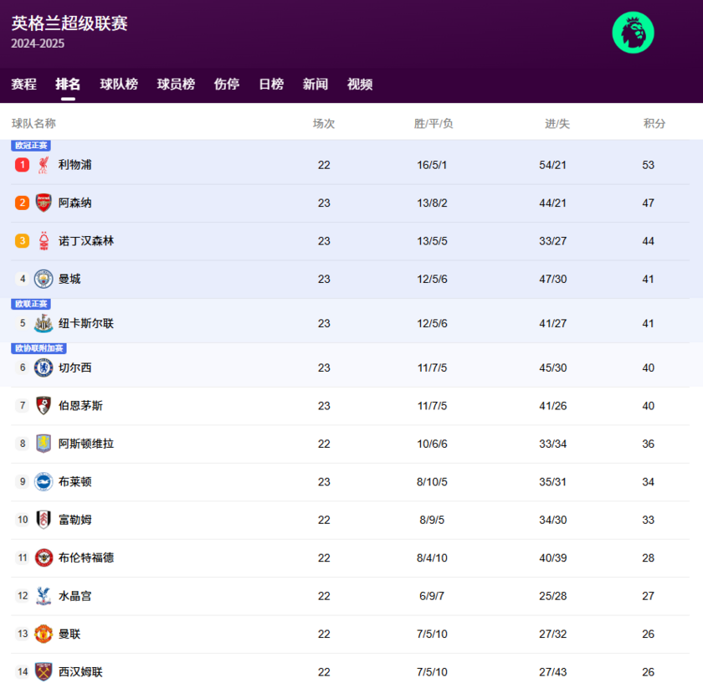
Task: Switch to the 赛程 tab
Action: [x=23, y=84]
